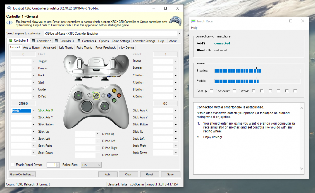Click the A button on controller image
The width and height of the screenshot is (315, 193).
tap(114, 100)
